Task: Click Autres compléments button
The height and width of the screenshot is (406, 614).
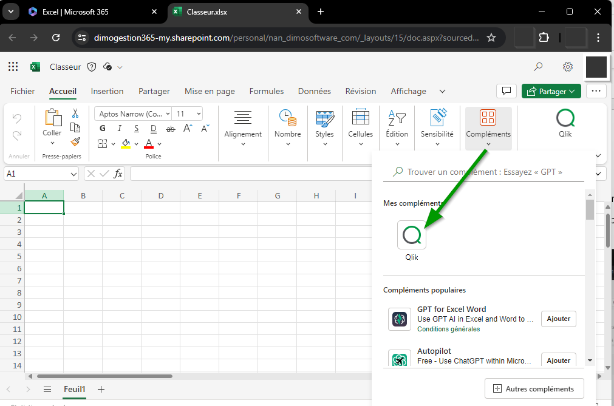Action: click(534, 389)
